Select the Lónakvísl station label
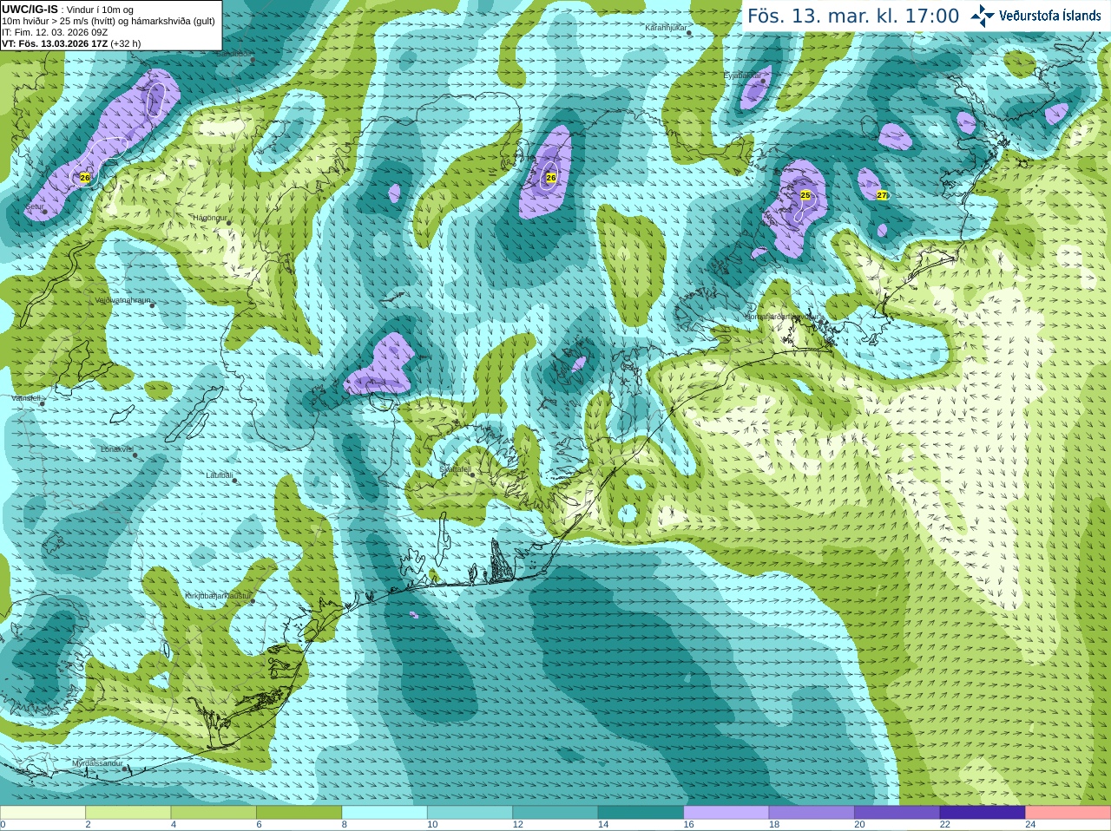1111x831 pixels. coord(117,449)
